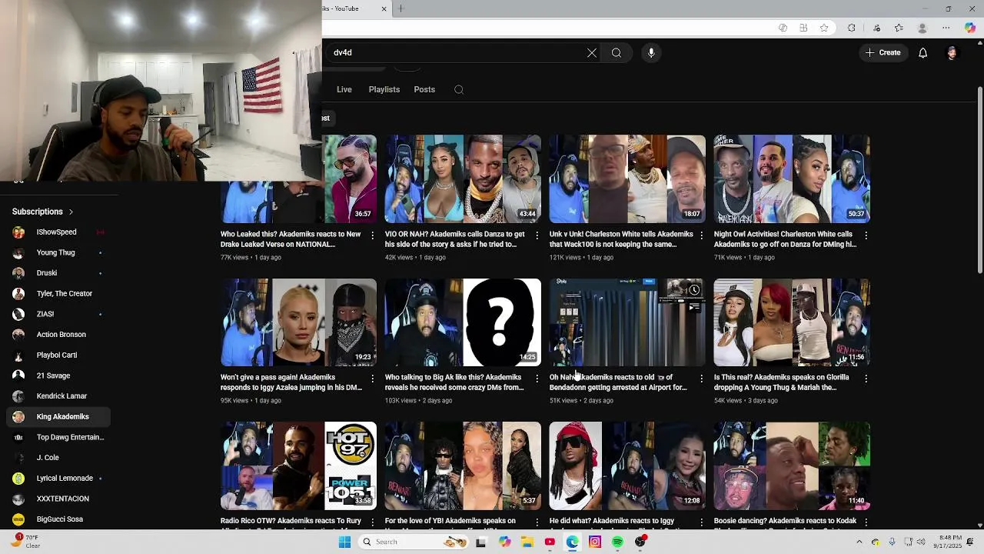Open Edge settings and more menu
Image resolution: width=984 pixels, height=554 pixels.
(946, 28)
